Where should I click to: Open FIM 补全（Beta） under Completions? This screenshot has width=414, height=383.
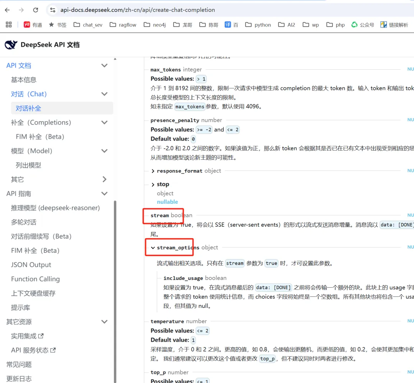point(40,137)
